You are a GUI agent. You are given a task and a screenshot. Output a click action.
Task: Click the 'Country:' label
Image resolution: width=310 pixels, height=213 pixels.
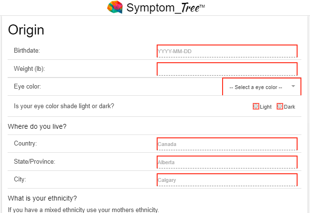tap(25, 143)
